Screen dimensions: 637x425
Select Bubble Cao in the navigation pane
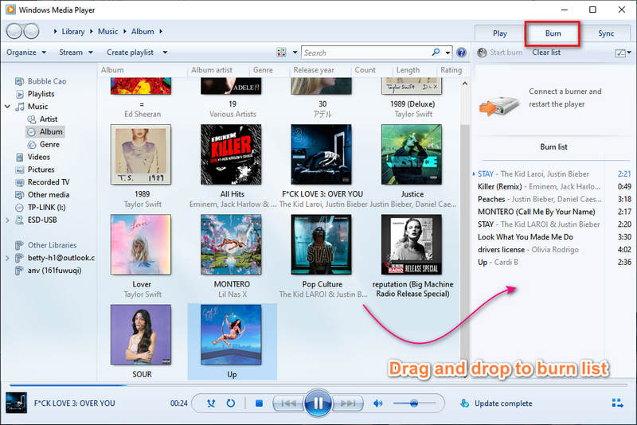click(47, 81)
